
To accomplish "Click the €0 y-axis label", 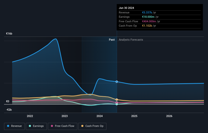I will click(x=8, y=101).
